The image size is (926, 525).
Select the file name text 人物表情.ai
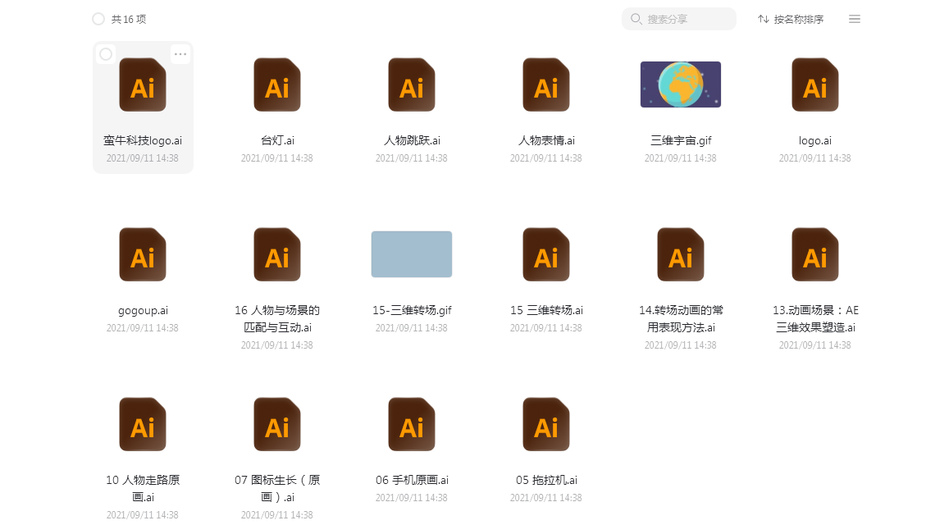(x=546, y=140)
